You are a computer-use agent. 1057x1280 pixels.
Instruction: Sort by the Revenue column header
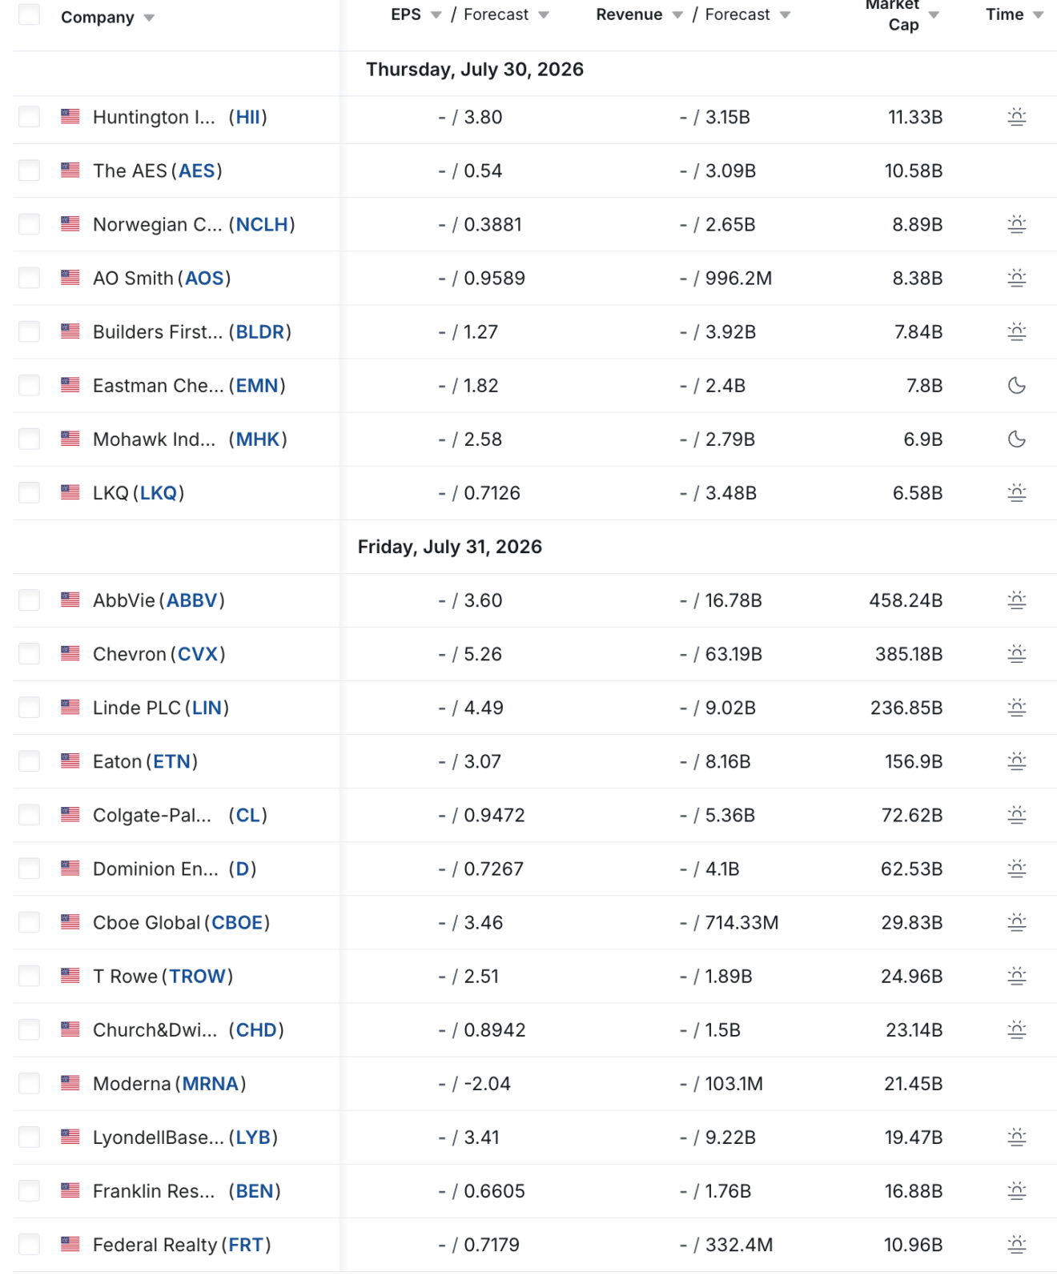point(629,14)
